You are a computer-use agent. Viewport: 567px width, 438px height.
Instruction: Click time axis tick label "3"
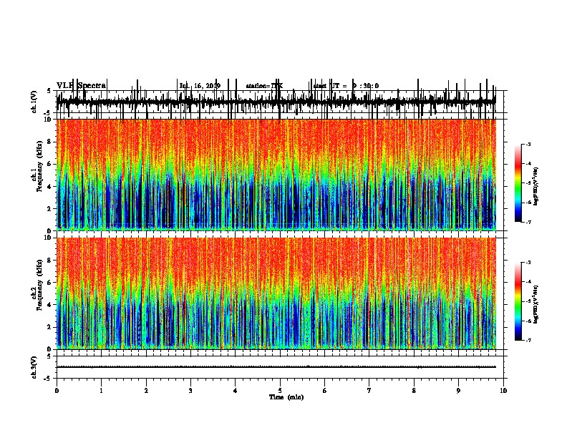190,391
